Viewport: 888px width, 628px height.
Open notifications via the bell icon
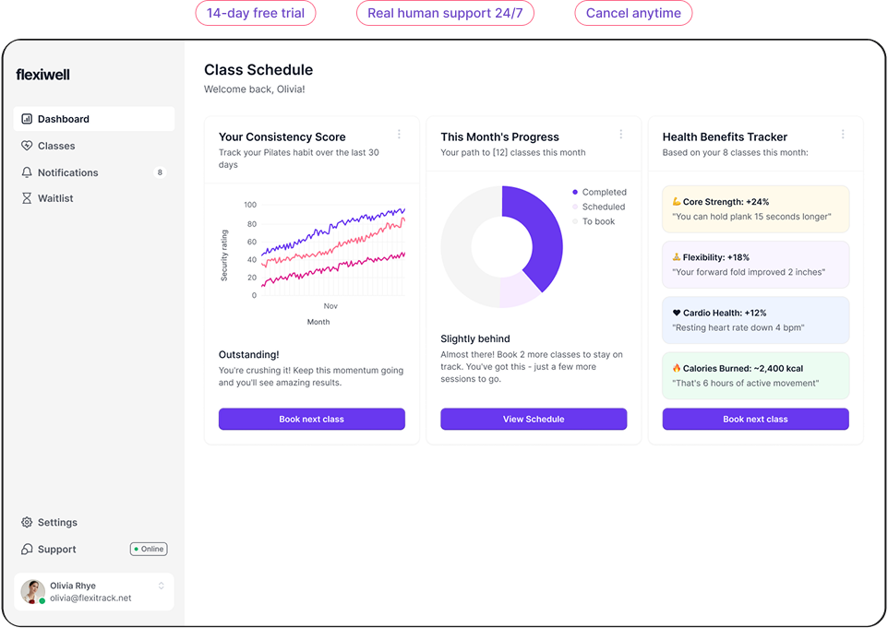(x=26, y=172)
